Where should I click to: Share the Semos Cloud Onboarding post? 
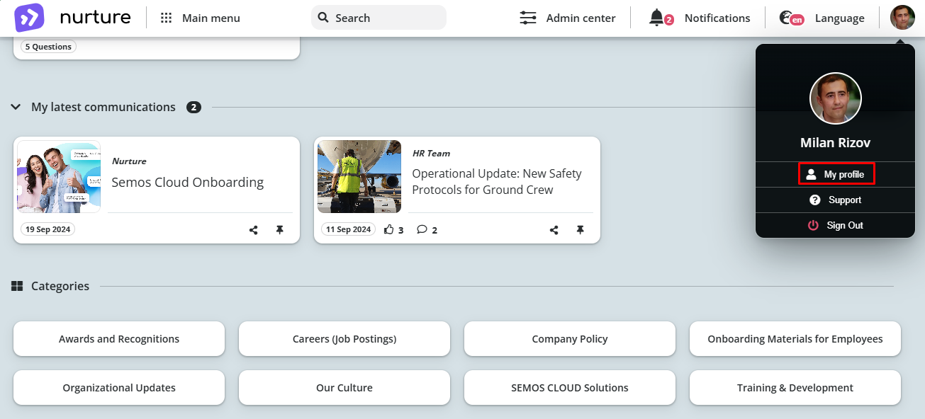[x=254, y=230]
